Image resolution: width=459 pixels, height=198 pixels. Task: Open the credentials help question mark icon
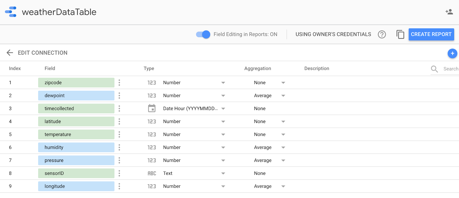click(382, 34)
